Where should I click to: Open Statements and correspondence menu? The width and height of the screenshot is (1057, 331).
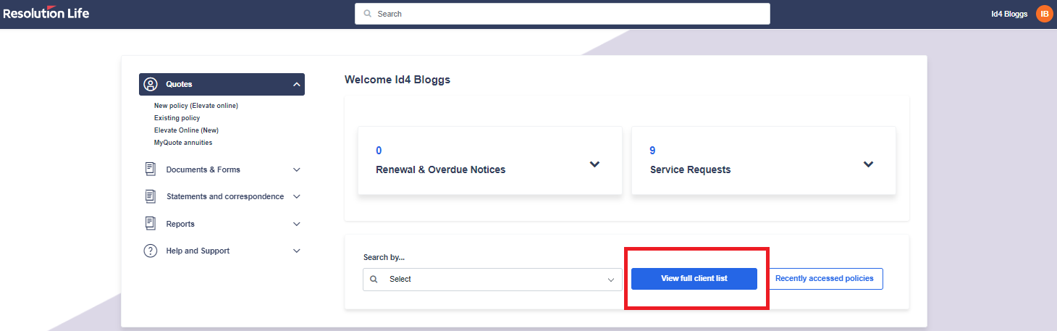pos(222,196)
